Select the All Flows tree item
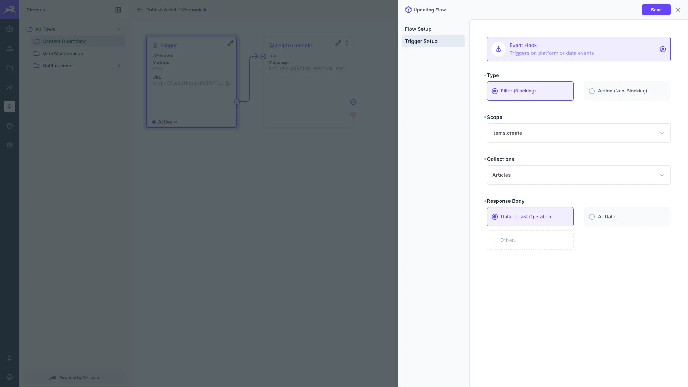This screenshot has height=387, width=688. [x=74, y=29]
